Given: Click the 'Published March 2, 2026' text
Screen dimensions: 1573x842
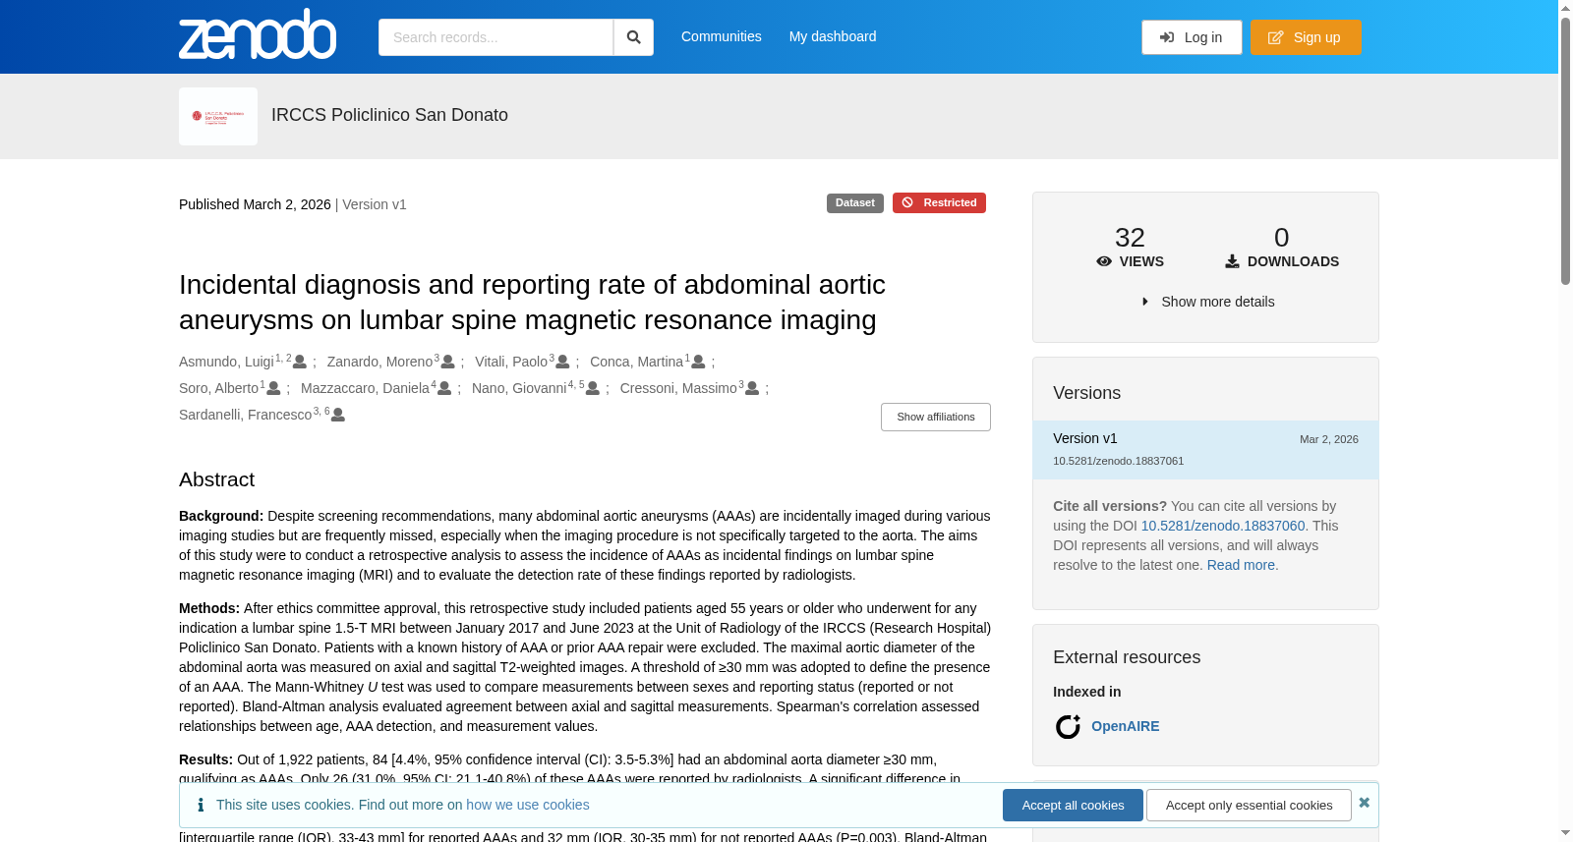Looking at the screenshot, I should 255,204.
